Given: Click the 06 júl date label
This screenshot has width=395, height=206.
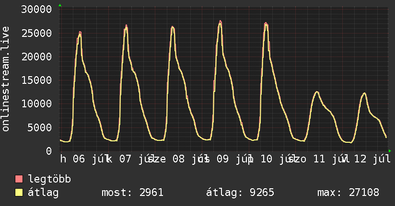Looking at the screenshot, I should tap(91, 159).
